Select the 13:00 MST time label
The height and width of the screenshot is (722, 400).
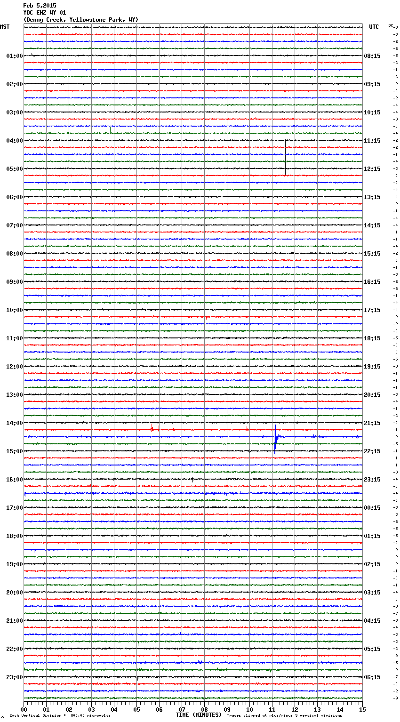(x=15, y=395)
